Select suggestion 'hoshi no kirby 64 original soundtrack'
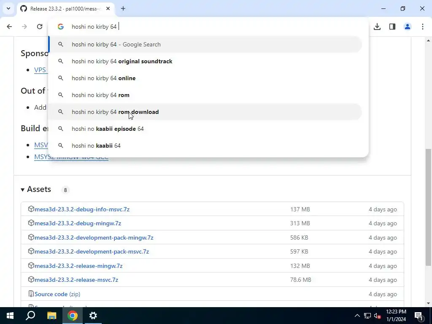Image resolution: width=432 pixels, height=324 pixels. tap(205, 61)
